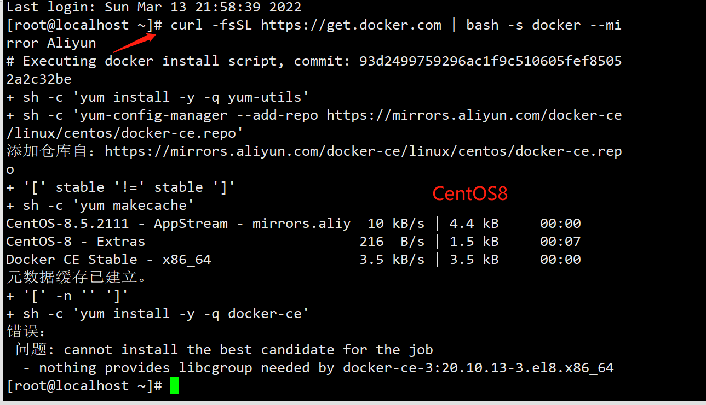Screen dimensions: 706x405
Task: Click the Docker CE Stable - x86_64 row
Action: click(x=294, y=260)
